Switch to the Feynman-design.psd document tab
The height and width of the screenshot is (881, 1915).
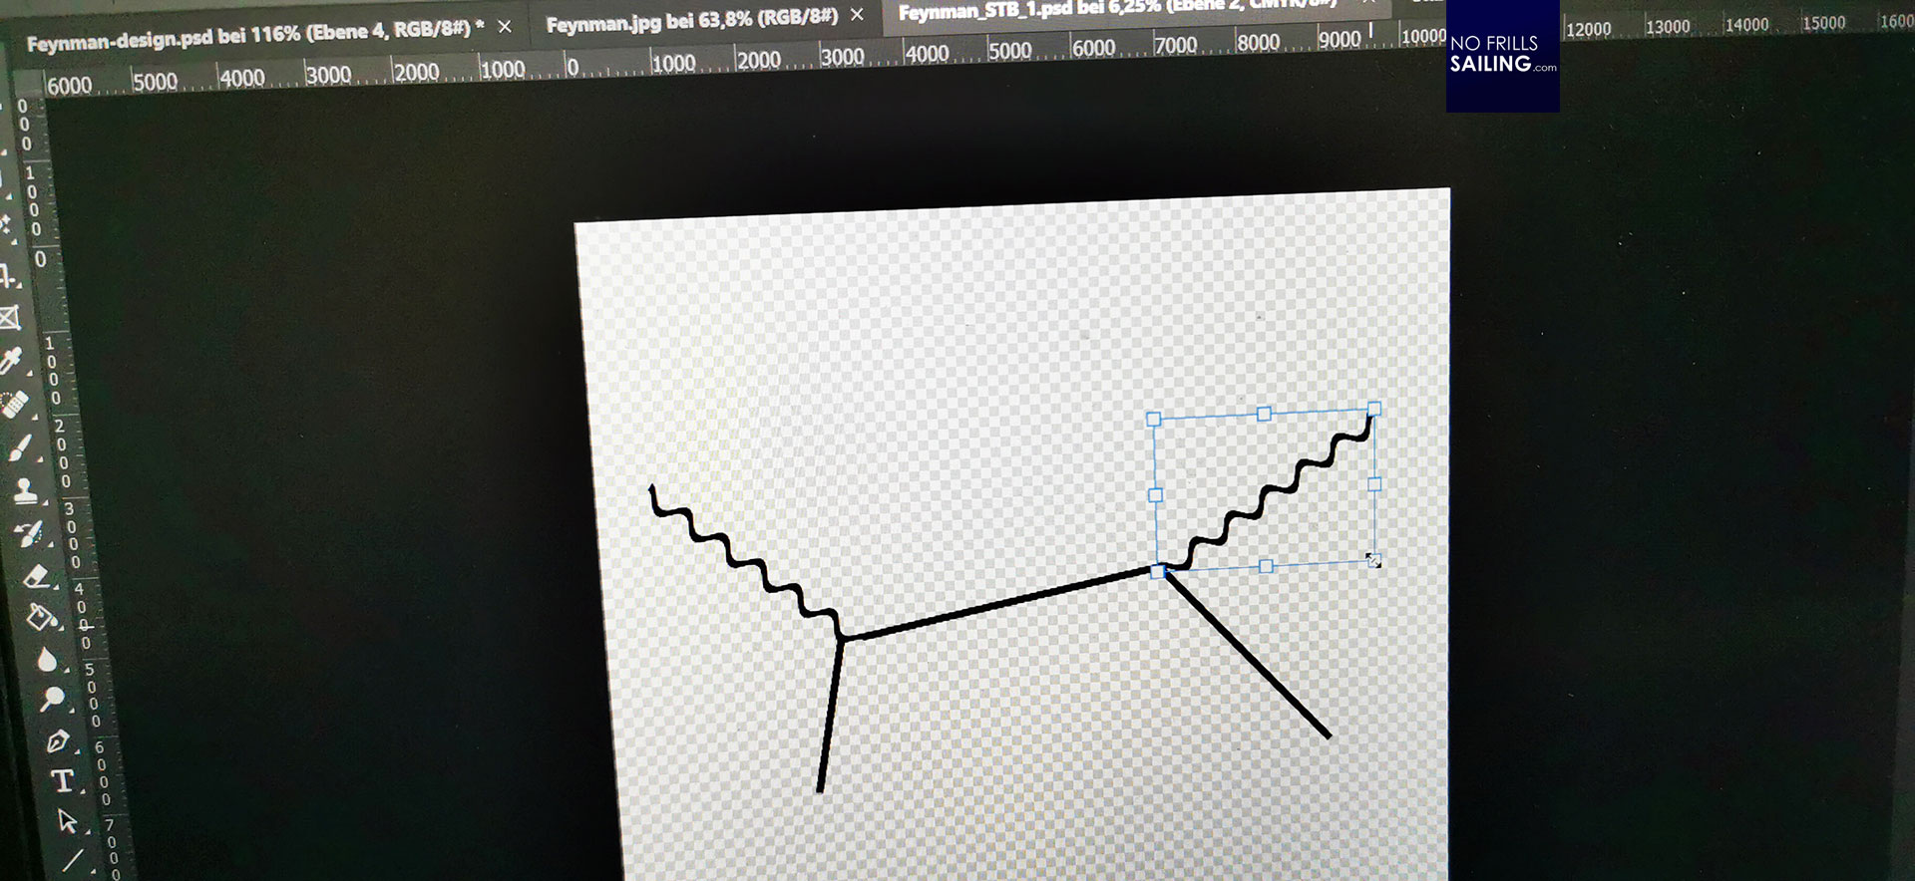255,36
